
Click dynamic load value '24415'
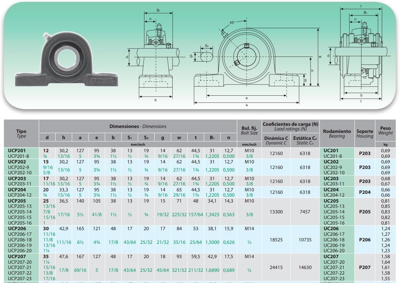click(x=276, y=267)
